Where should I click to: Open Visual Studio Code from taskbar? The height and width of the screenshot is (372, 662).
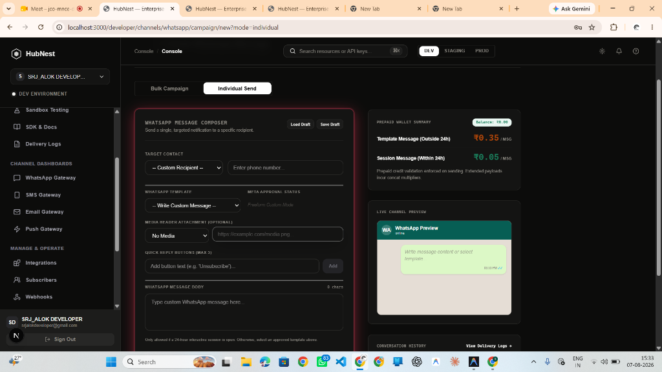[x=341, y=362]
